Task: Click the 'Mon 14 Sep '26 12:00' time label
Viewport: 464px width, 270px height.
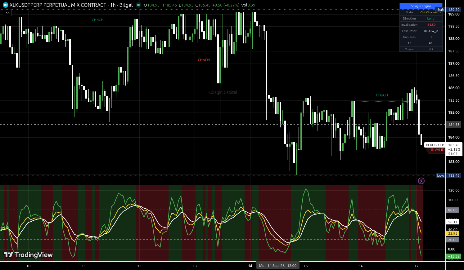Action: 277,266
